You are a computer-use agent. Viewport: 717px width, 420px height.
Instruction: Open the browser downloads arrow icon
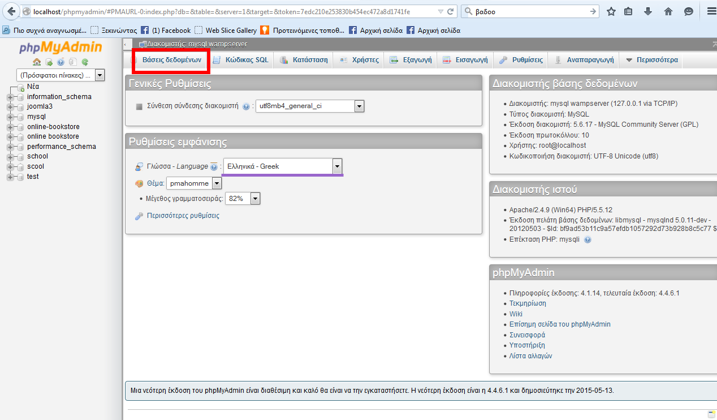point(648,11)
